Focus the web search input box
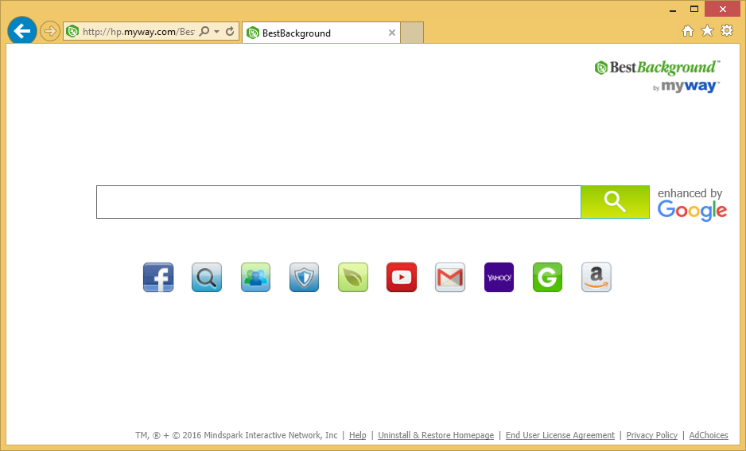746x451 pixels. 338,202
